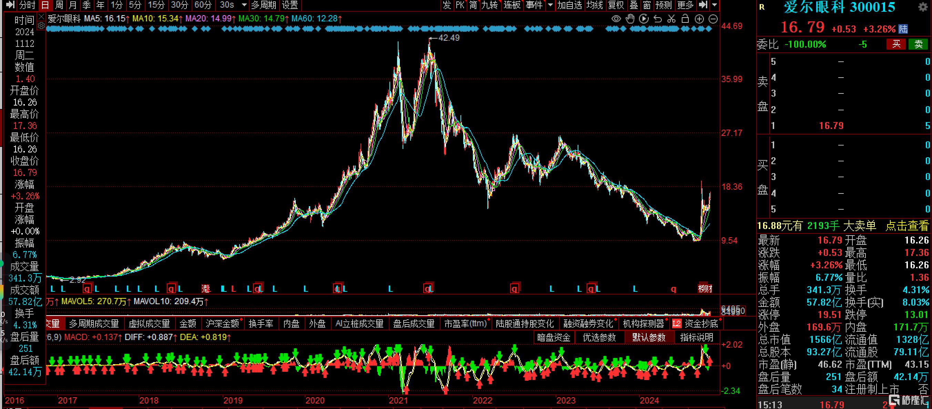932x409 pixels.
Task: Open 指标说明 indicator description
Action: (x=697, y=337)
